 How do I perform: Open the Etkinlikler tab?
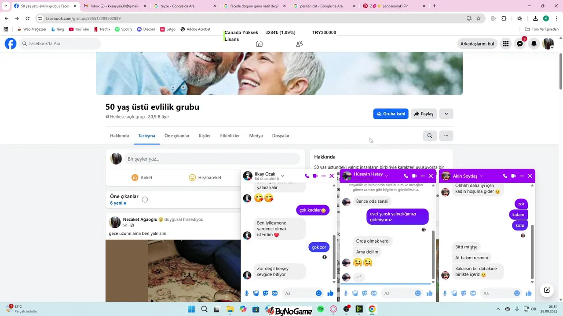click(x=230, y=136)
